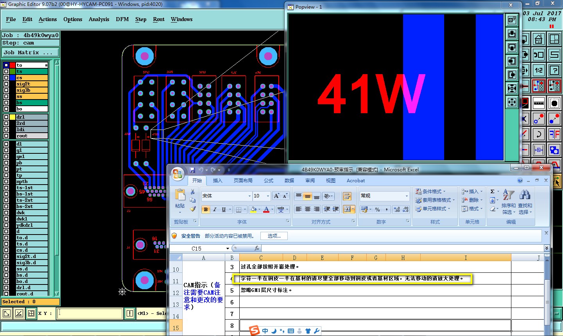Click the Excel Office button orb
Image resolution: width=563 pixels, height=336 pixels.
coord(178,173)
